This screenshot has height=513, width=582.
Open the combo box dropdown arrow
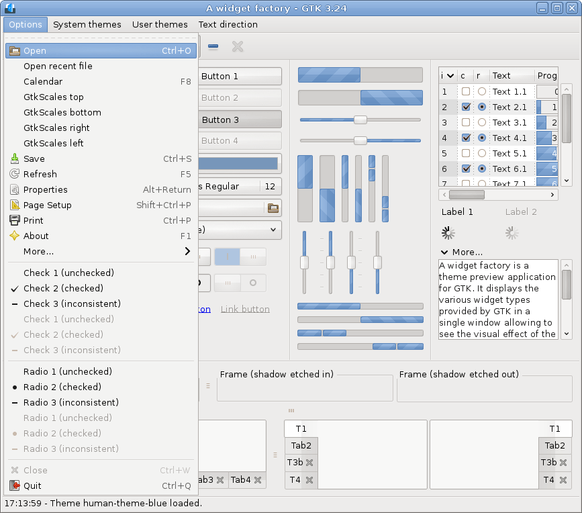pos(273,230)
